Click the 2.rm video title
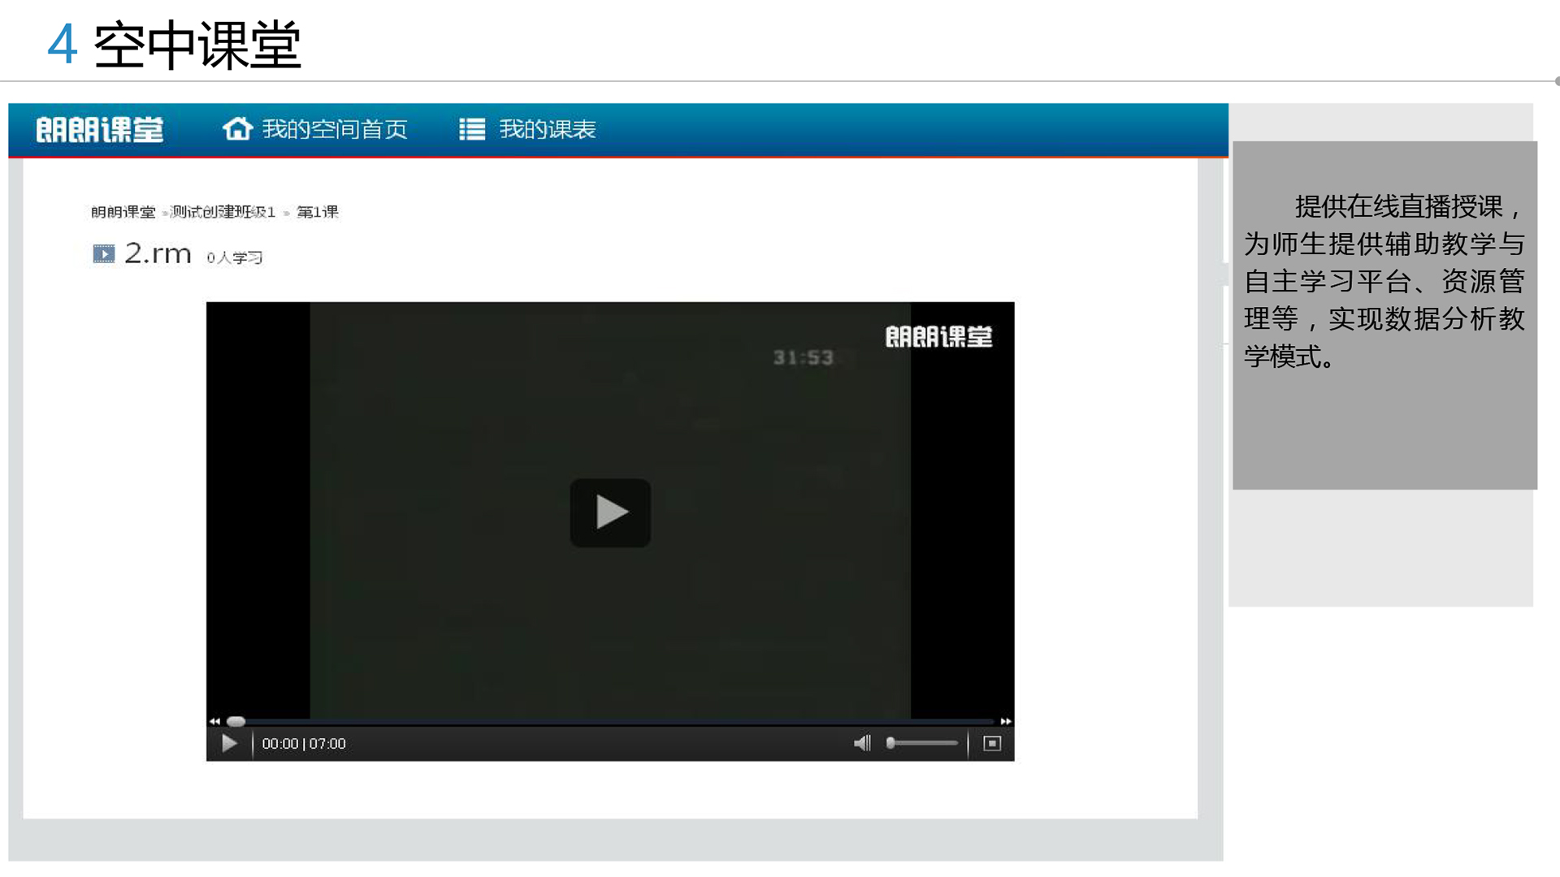 point(158,254)
